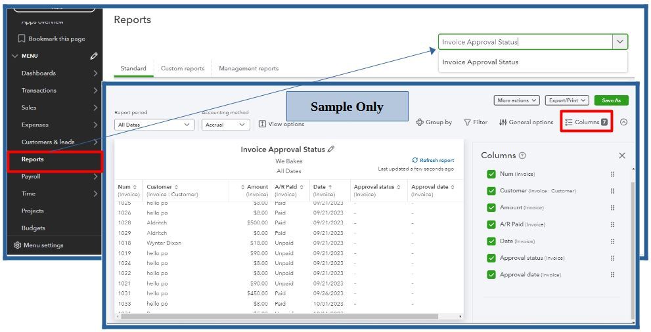
Task: Switch to the Management reports tab
Action: click(x=249, y=68)
